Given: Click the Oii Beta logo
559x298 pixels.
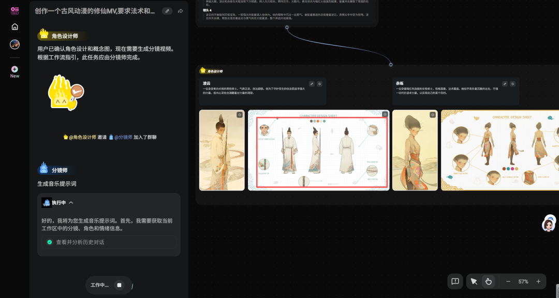Looking at the screenshot, I should click(14, 10).
